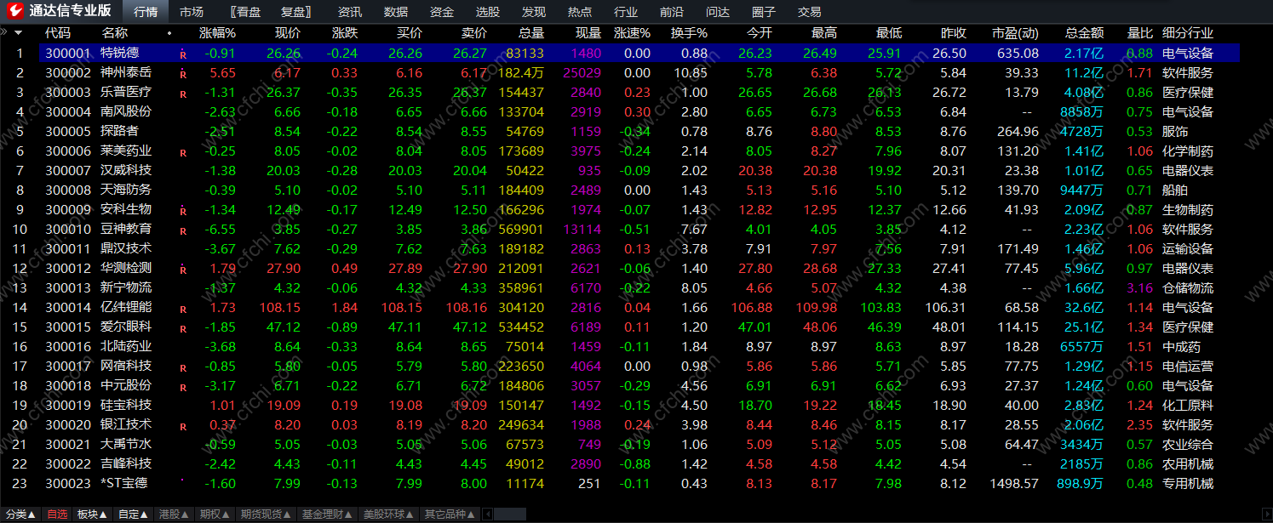Open the 数据 data menu

(x=396, y=12)
